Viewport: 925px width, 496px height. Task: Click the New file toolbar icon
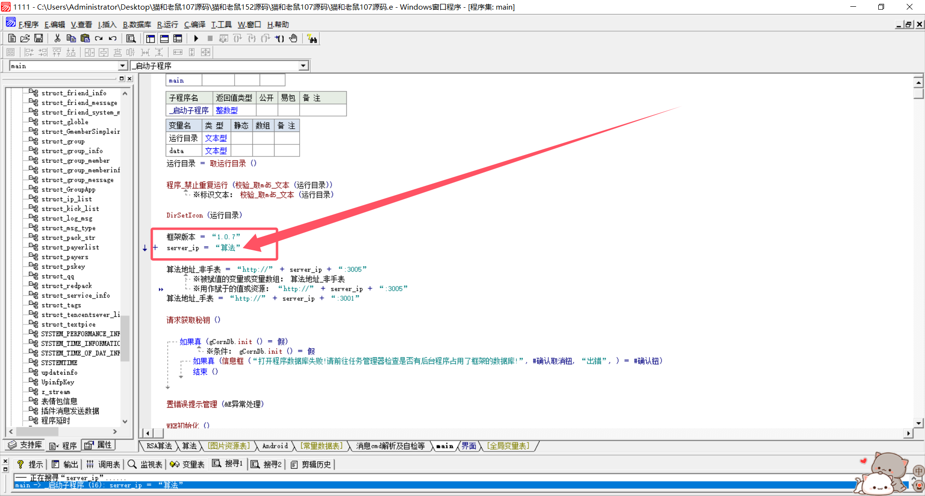12,39
